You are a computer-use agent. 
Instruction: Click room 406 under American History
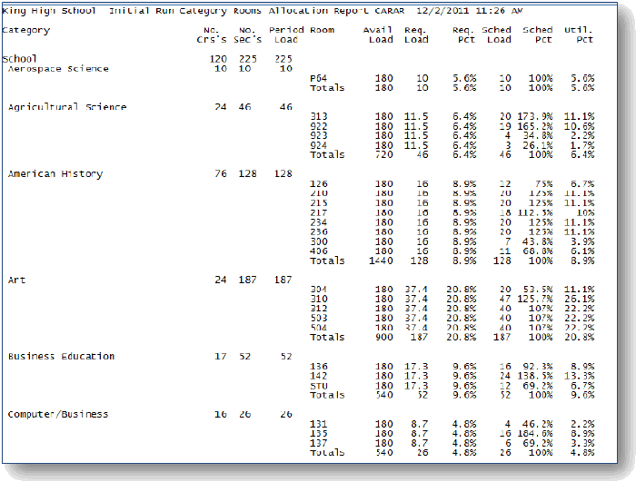click(318, 251)
